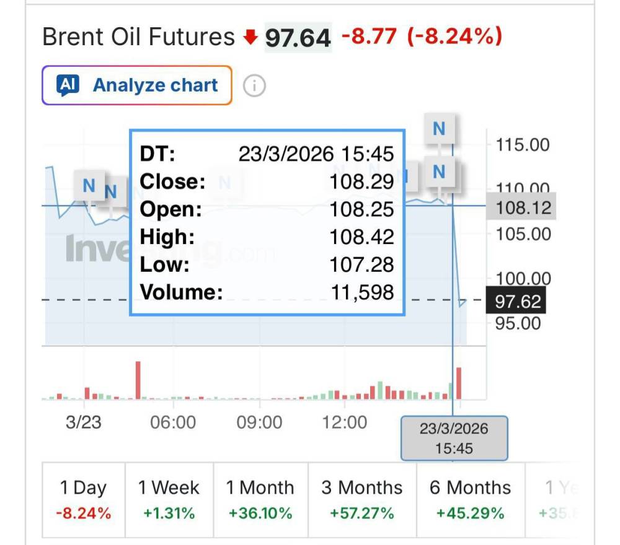Switch to the 1 Week period
Screen dimensions: 620x545
pyautogui.click(x=169, y=499)
